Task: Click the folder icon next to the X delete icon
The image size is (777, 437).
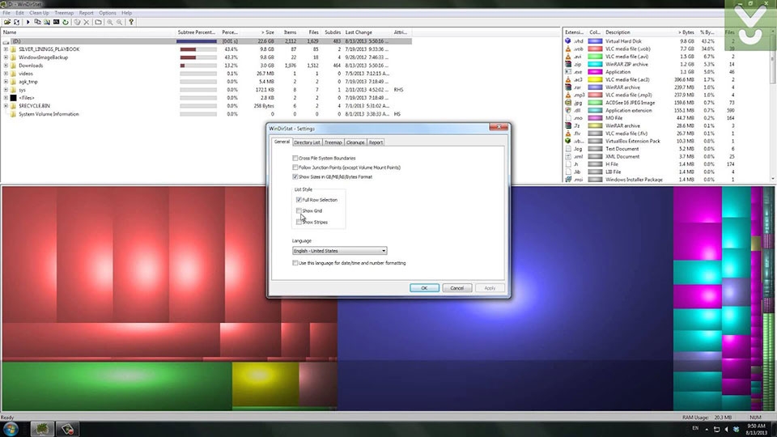Action: 98,23
